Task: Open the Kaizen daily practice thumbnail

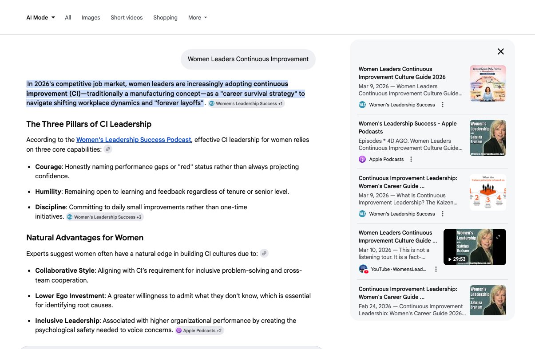Action: 488,83
